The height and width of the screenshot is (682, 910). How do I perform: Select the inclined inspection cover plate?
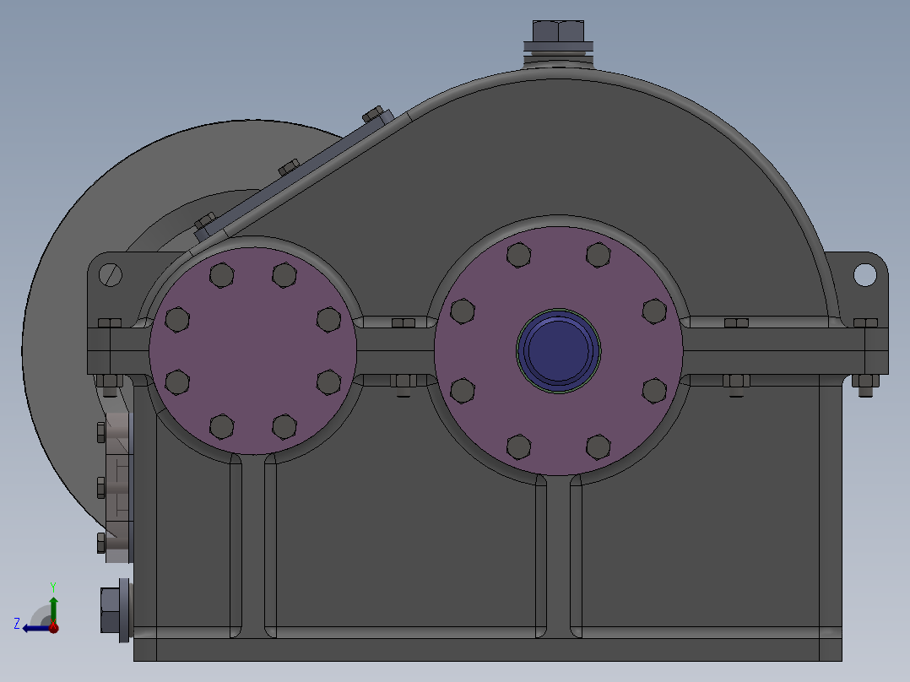pos(296,174)
